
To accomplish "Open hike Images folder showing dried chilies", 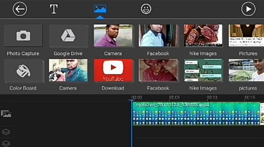I will pos(203,36).
